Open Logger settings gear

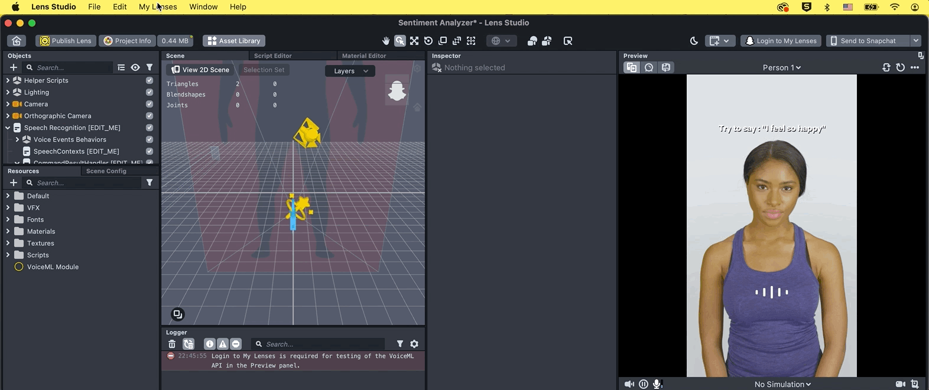coord(414,344)
